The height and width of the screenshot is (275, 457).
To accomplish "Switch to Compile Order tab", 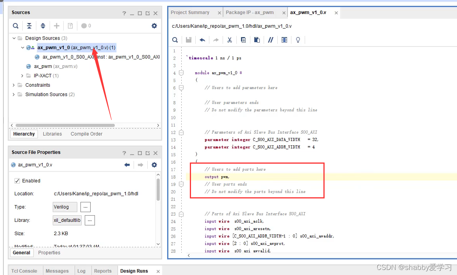I will [87, 134].
